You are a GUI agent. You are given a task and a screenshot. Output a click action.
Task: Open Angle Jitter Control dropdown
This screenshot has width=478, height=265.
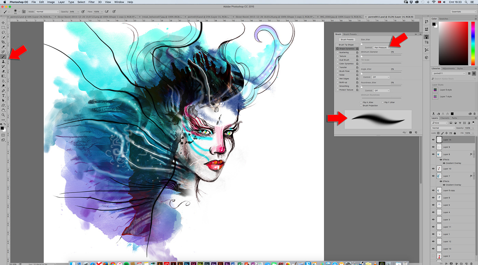(x=381, y=77)
